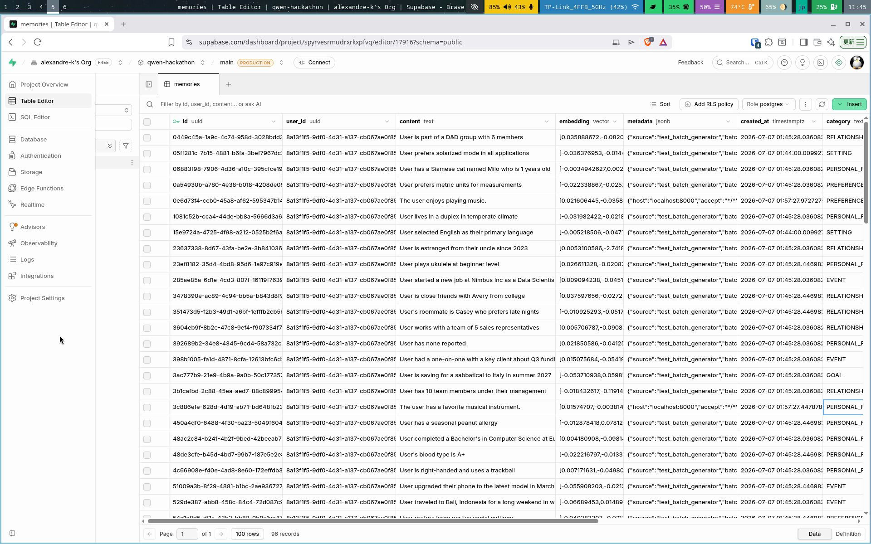Screen dimensions: 871x544
Task: Select the row about D&D group
Action: pyautogui.click(x=147, y=137)
